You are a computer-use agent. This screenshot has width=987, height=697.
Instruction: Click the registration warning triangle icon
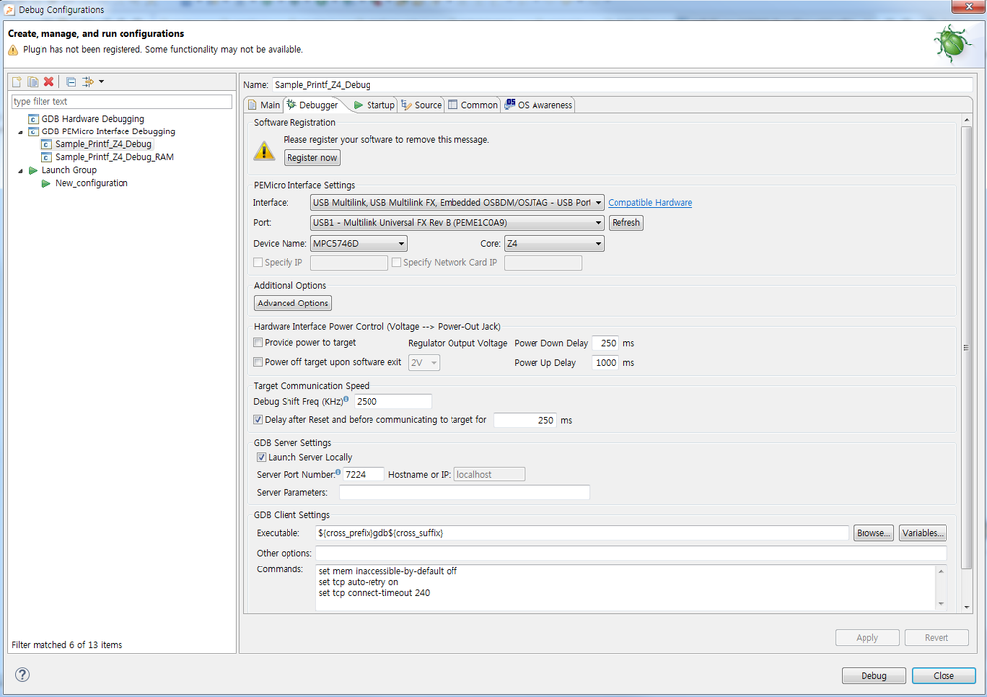coord(264,151)
